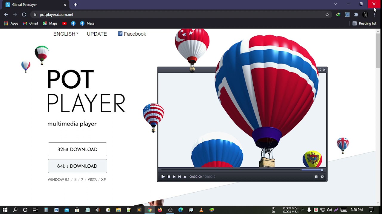Image resolution: width=382 pixels, height=214 pixels.
Task: Open Windows Start menu
Action: 5,210
